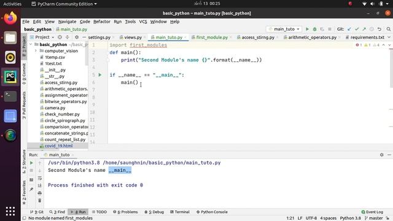Rerun main_tuto in Run panel

point(31,163)
